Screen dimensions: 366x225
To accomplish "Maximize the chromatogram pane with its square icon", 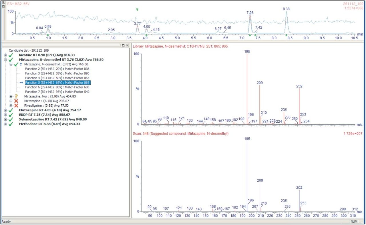I will [x=3, y=6].
